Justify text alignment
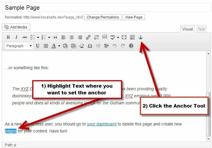The width and height of the screenshot is (212, 148). click(x=46, y=46)
